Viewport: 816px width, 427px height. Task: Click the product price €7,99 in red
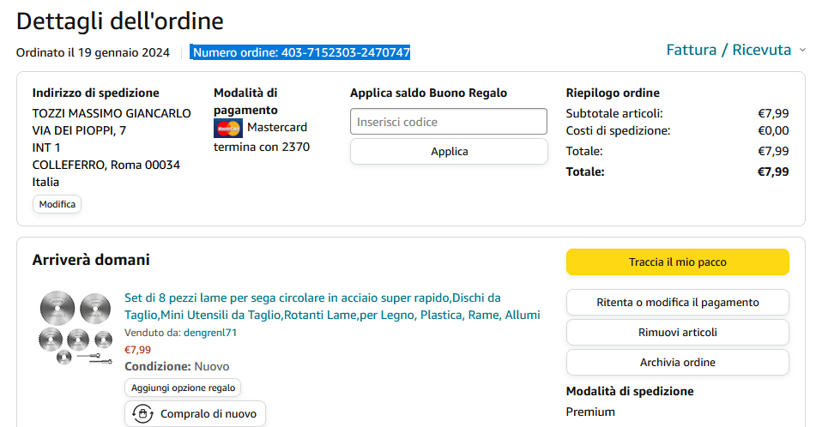click(137, 349)
